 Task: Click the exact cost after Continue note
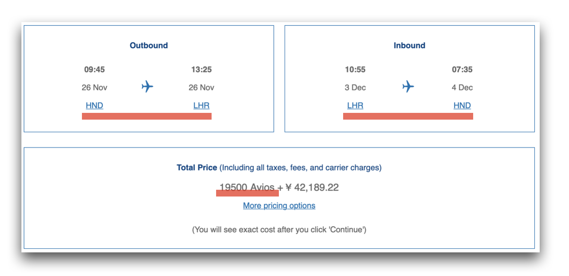point(279,229)
